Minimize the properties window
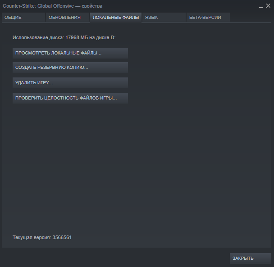Screen dimensions: 274x267 point(261,6)
